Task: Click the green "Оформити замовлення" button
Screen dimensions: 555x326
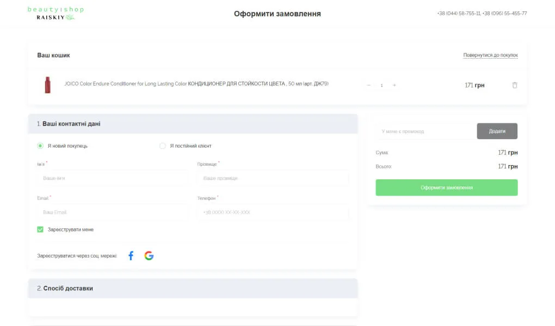Action: point(447,187)
